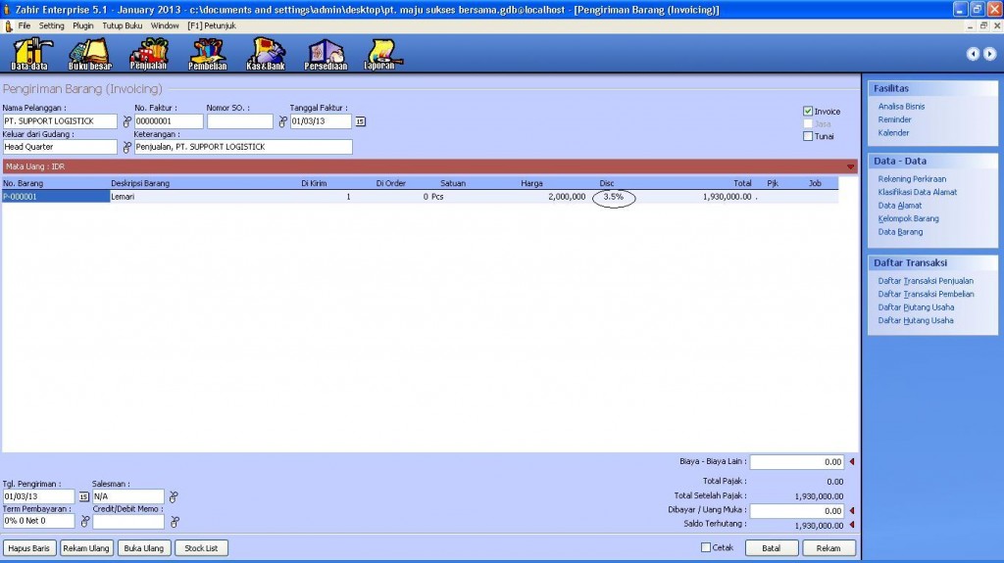Tick the Cetak checkbox
The width and height of the screenshot is (1004, 563).
click(706, 547)
